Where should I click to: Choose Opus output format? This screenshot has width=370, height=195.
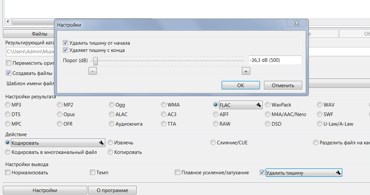(x=60, y=114)
